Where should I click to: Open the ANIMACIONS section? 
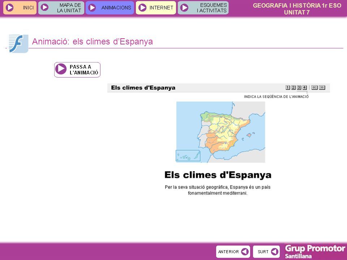110,8
